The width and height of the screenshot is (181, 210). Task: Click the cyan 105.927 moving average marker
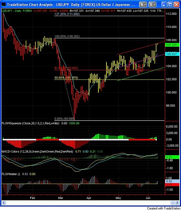(x=172, y=54)
